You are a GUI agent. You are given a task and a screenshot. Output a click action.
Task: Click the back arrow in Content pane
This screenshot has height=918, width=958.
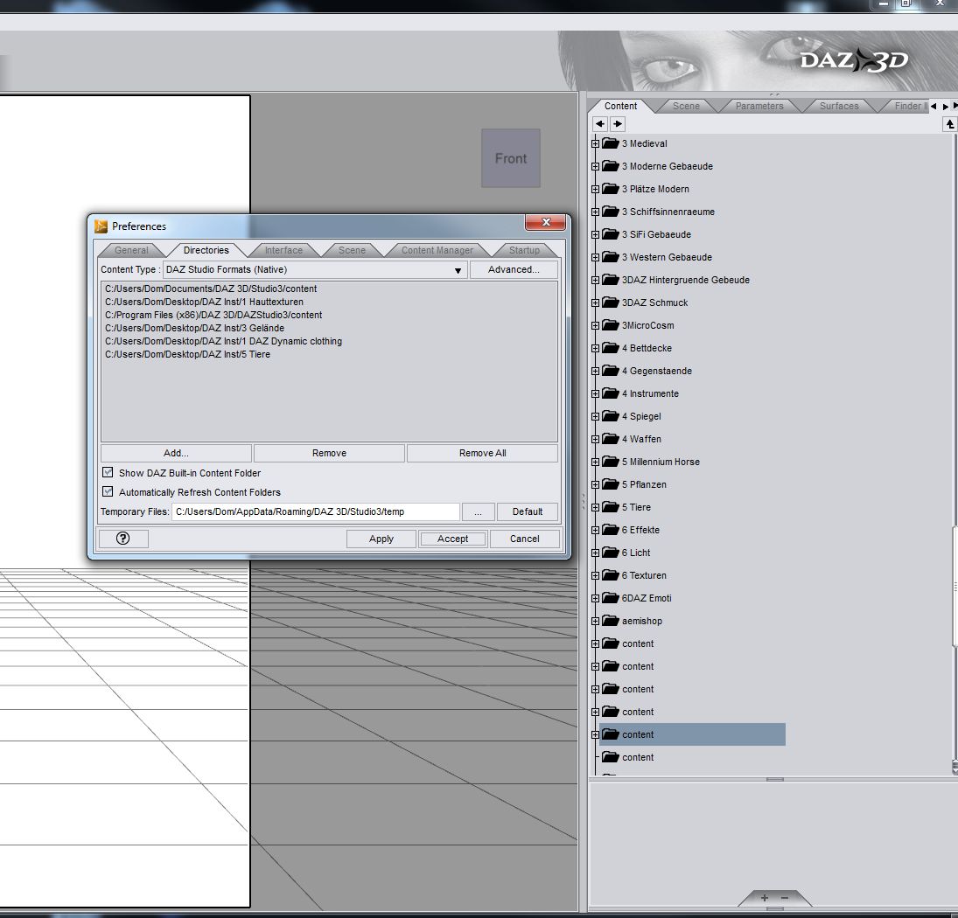(600, 124)
